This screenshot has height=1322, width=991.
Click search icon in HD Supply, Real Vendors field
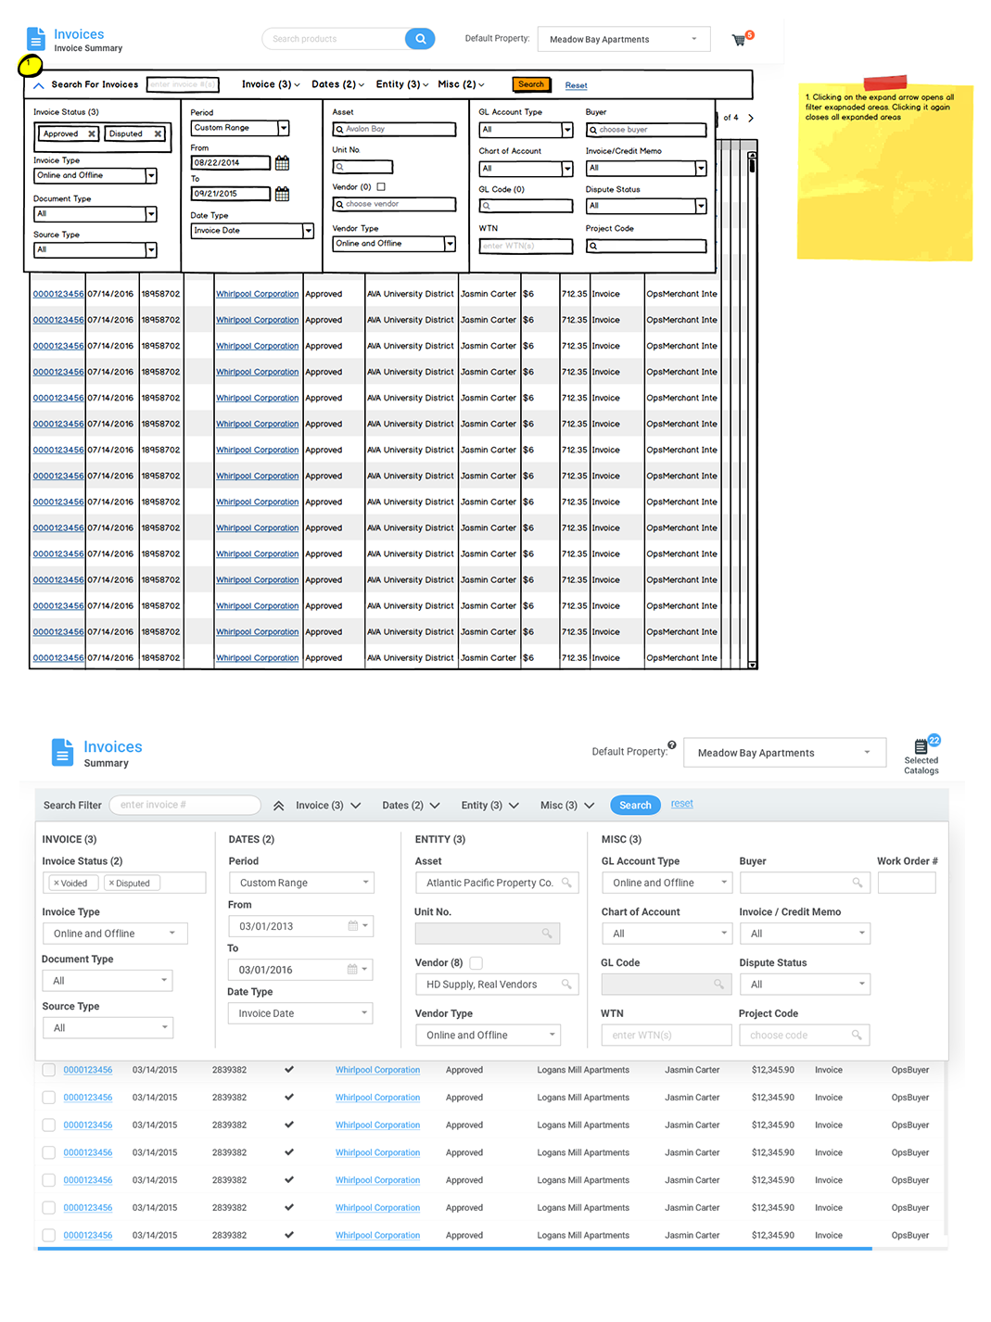pos(566,985)
